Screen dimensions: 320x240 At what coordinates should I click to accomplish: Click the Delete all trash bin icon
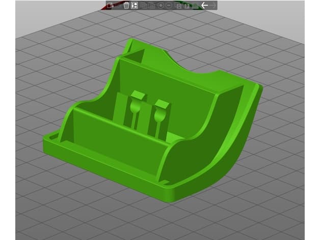click(x=126, y=5)
